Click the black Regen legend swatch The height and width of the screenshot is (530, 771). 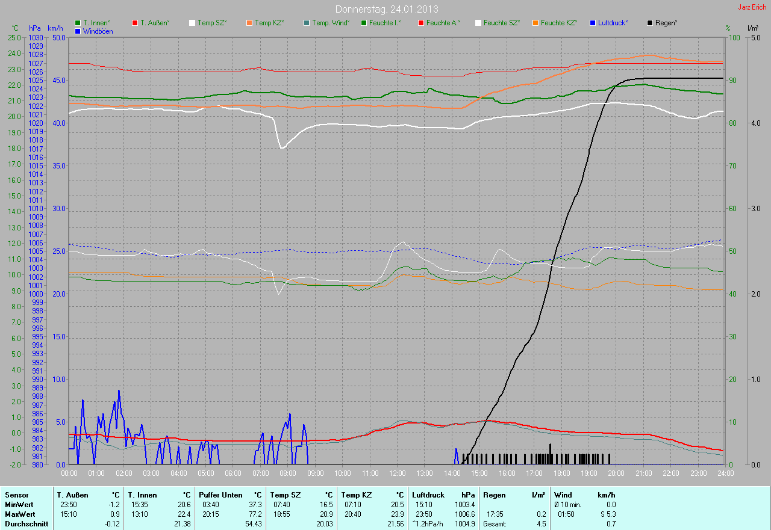[x=650, y=23]
